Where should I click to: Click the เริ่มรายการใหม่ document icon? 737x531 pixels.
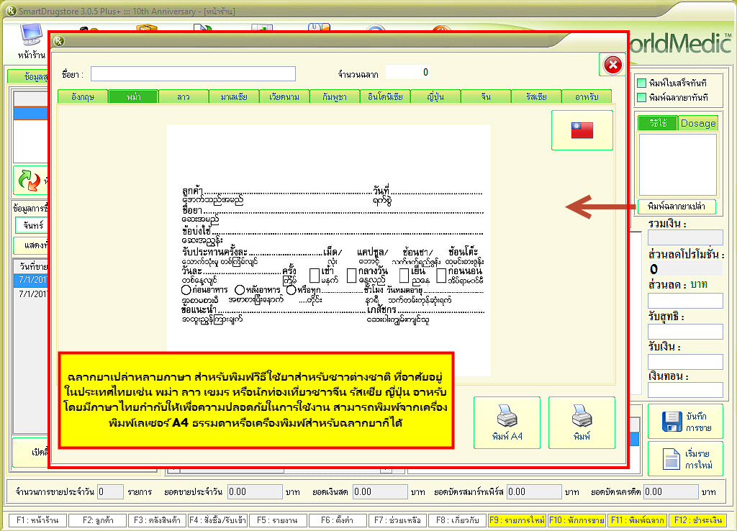click(671, 458)
